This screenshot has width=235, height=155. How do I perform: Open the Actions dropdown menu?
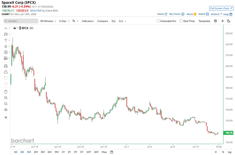216,14
